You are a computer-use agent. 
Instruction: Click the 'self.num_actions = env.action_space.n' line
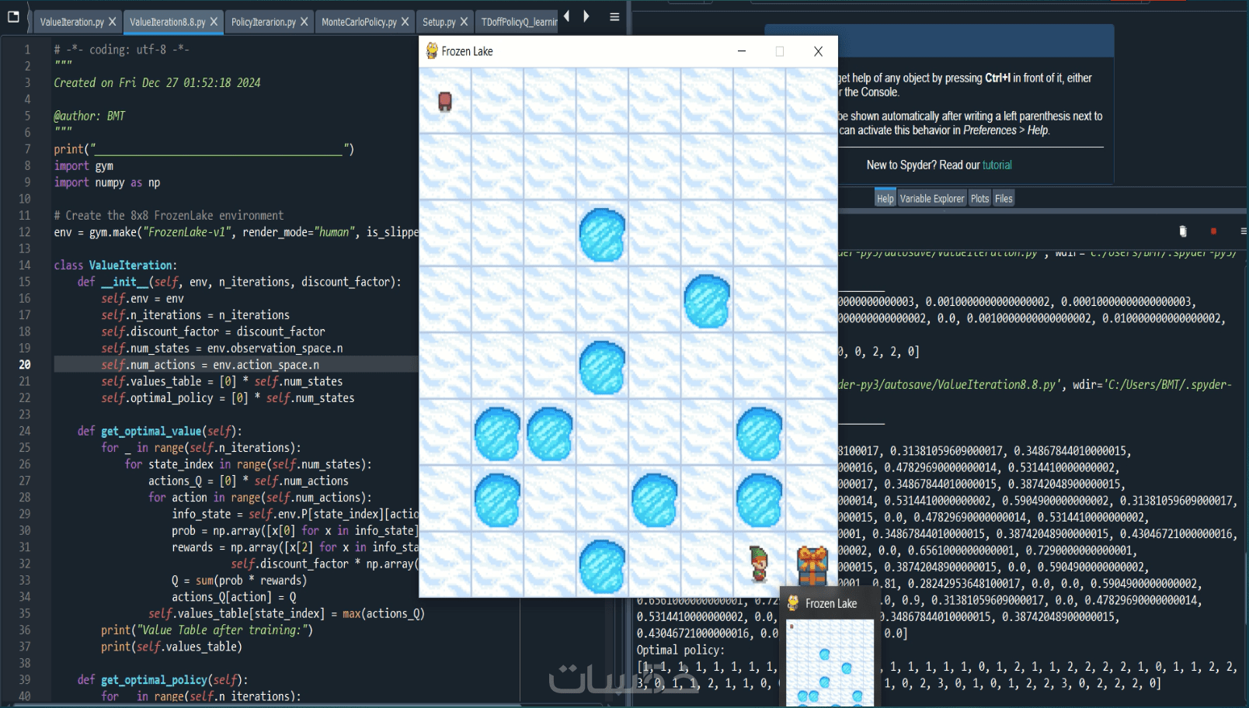point(210,365)
